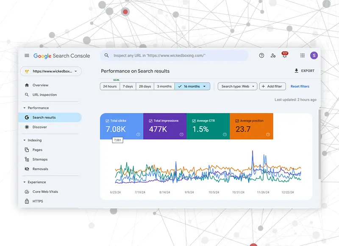Click help icon on Average position card
Image resolution: width=339 pixels, height=246 pixels.
[268, 134]
